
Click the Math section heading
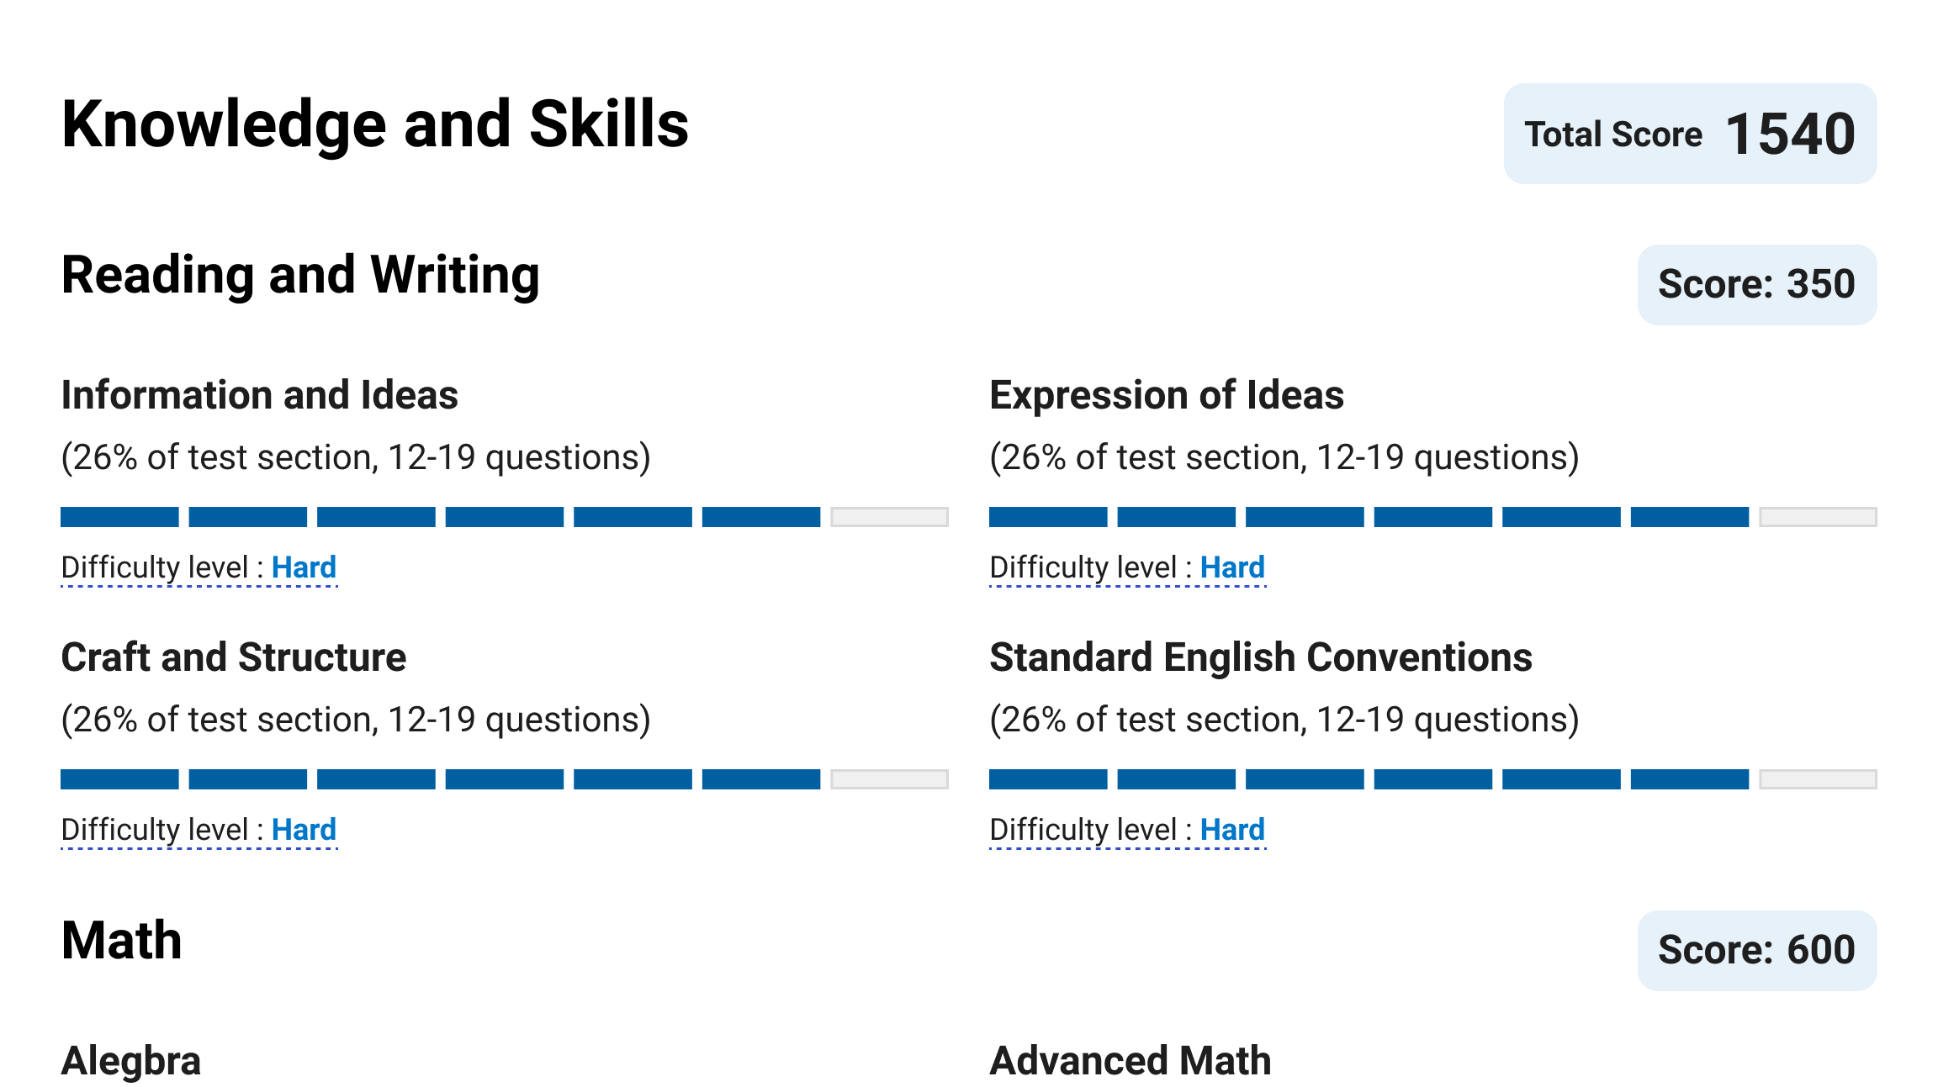pos(122,940)
